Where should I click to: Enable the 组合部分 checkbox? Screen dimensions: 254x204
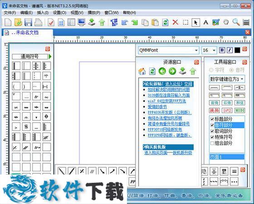[212, 143]
